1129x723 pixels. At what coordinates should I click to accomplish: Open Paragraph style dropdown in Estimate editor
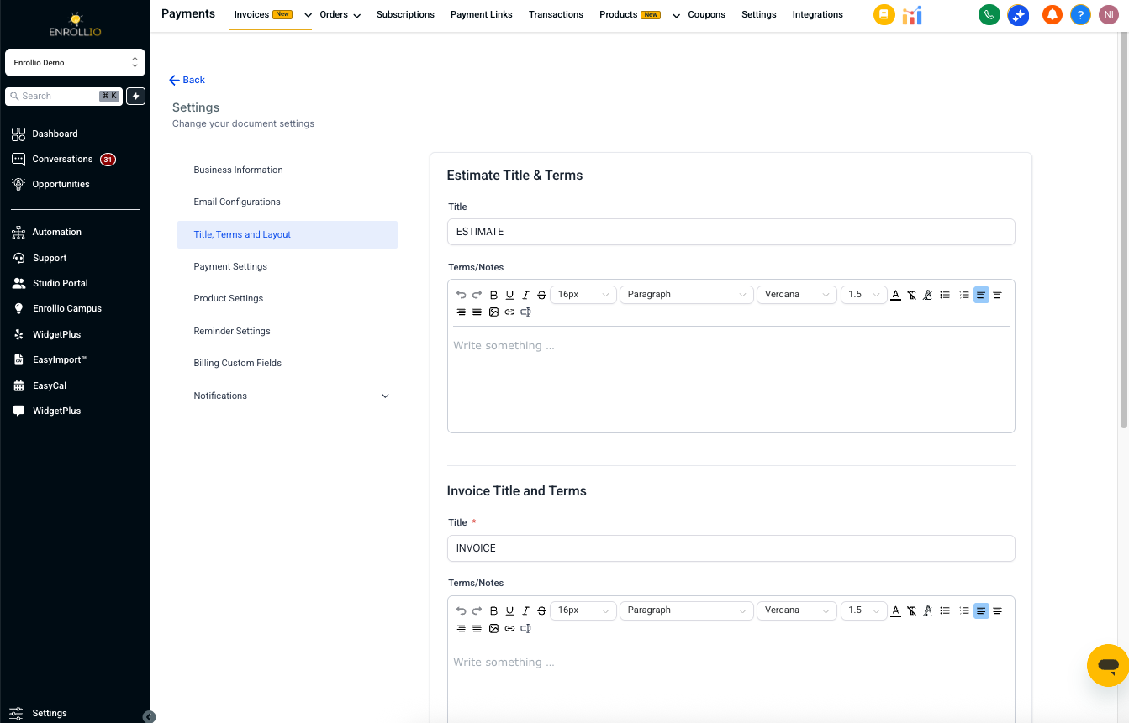click(687, 295)
